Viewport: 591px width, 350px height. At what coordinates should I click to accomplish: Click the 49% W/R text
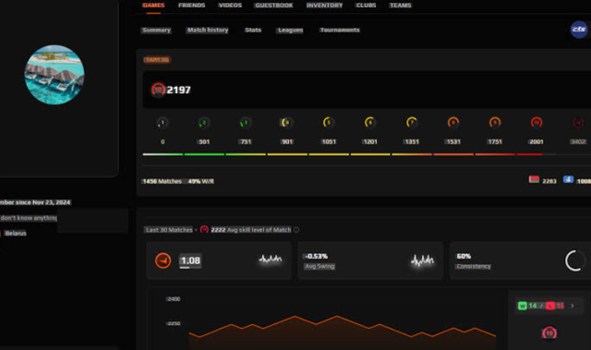coord(201,181)
